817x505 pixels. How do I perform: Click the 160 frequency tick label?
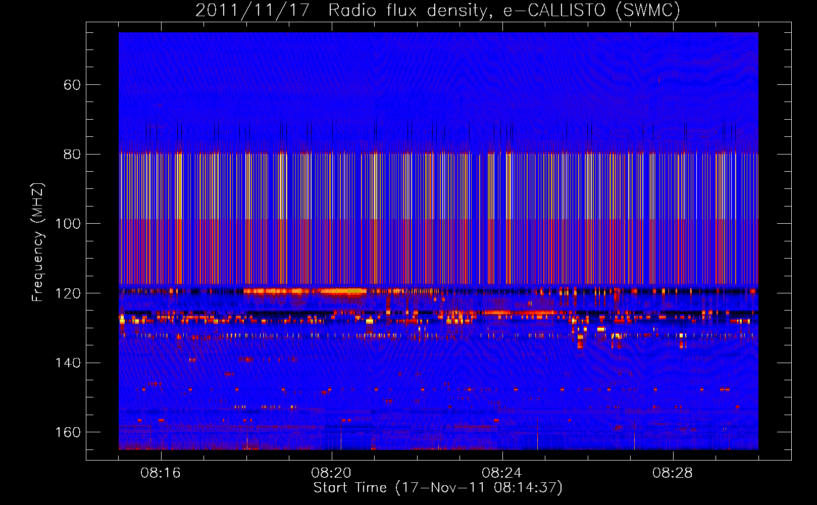click(68, 432)
